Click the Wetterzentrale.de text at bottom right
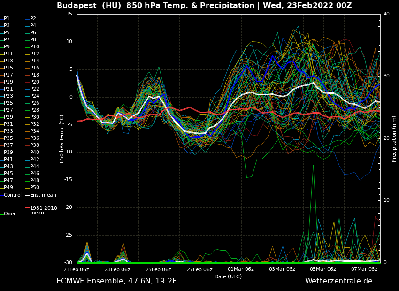The height and width of the screenshot is (291, 399). (x=338, y=281)
